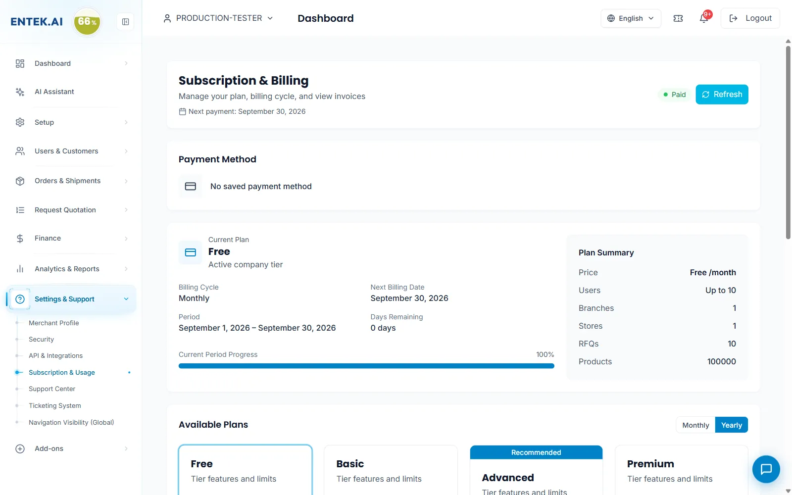Click the Users & Customers people icon
Image resolution: width=792 pixels, height=495 pixels.
[20, 151]
